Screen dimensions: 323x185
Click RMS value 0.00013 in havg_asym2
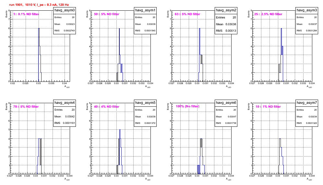click(x=231, y=31)
